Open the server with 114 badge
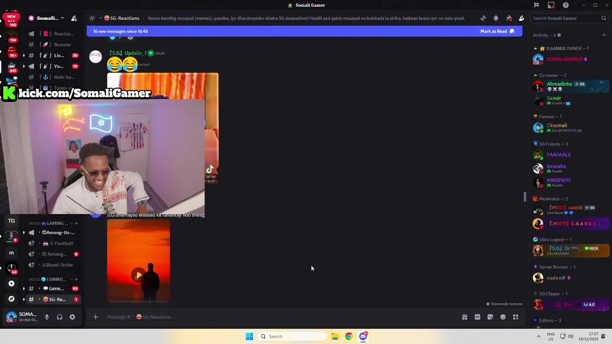Image resolution: width=612 pixels, height=344 pixels. coord(12,36)
